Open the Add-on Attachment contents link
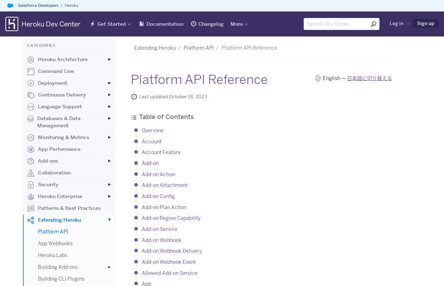This screenshot has width=444, height=286. tap(165, 185)
